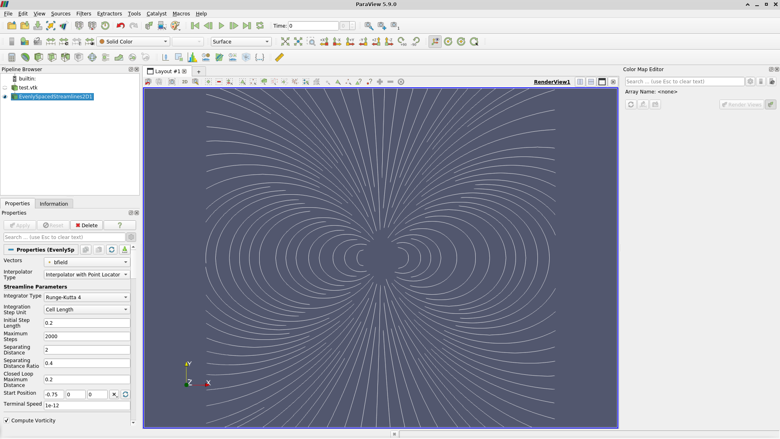Open the Vectors bfield dropdown
Screen dimensions: 780x439
click(x=87, y=262)
